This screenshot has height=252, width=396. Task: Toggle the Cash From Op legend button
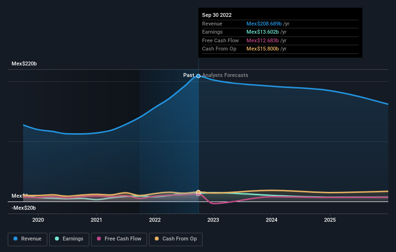pos(176,239)
